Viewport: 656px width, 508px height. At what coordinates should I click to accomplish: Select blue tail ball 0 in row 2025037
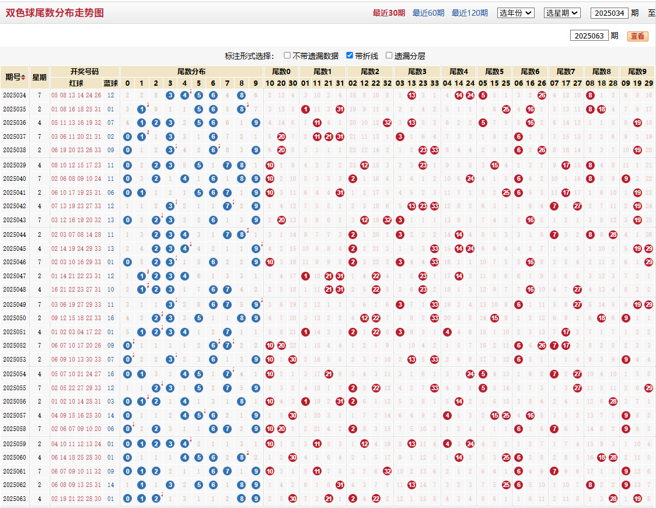click(x=128, y=136)
